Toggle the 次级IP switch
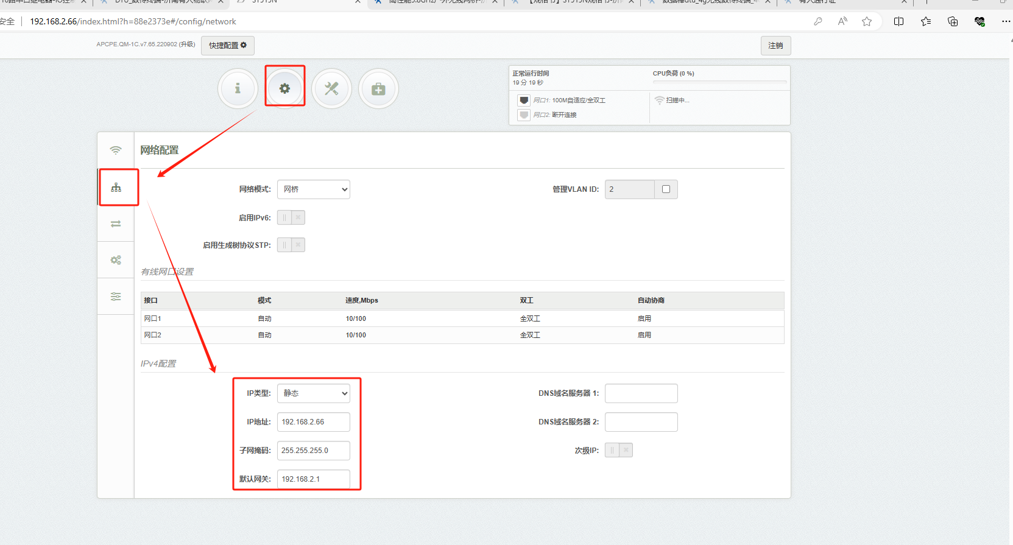The height and width of the screenshot is (545, 1013). (x=619, y=450)
